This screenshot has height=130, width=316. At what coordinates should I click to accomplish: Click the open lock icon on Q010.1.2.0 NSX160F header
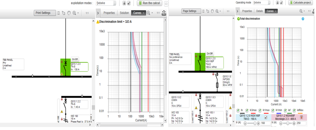pos(266,117)
